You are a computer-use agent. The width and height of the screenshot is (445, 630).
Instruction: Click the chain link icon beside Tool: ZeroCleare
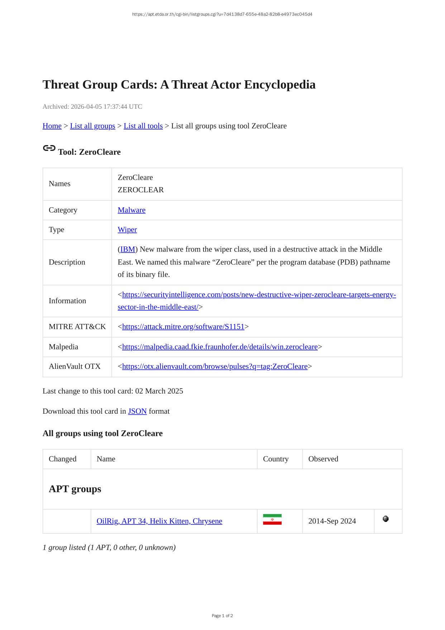click(49, 148)
